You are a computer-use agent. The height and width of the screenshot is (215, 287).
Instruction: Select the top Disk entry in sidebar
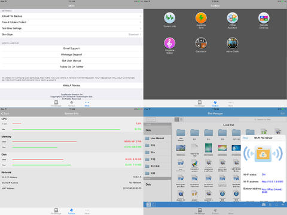[x=157, y=130]
